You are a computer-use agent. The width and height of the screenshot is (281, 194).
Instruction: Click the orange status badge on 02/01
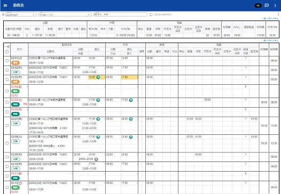tap(15, 63)
